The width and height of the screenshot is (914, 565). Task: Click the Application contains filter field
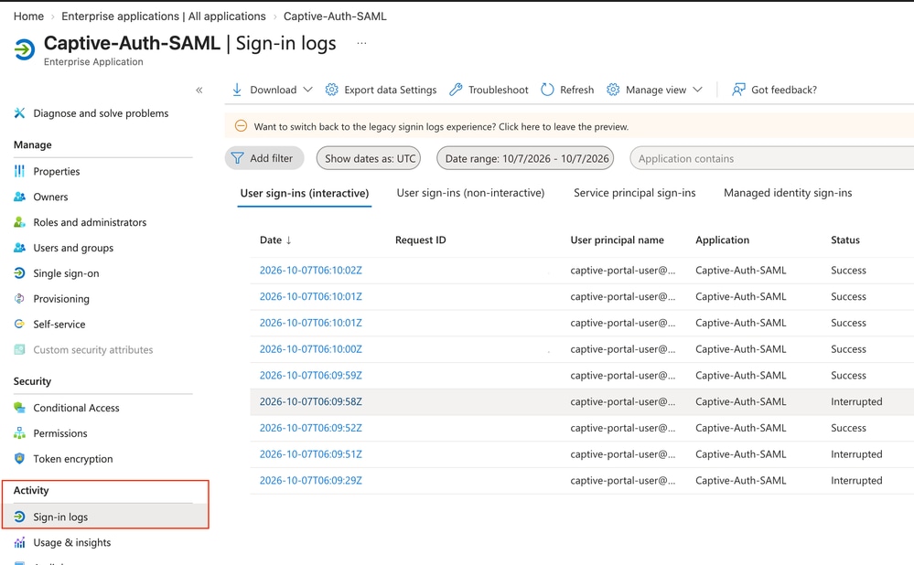point(772,158)
